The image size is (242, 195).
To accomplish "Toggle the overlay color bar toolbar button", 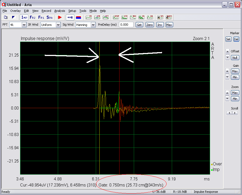I will tap(78, 17).
